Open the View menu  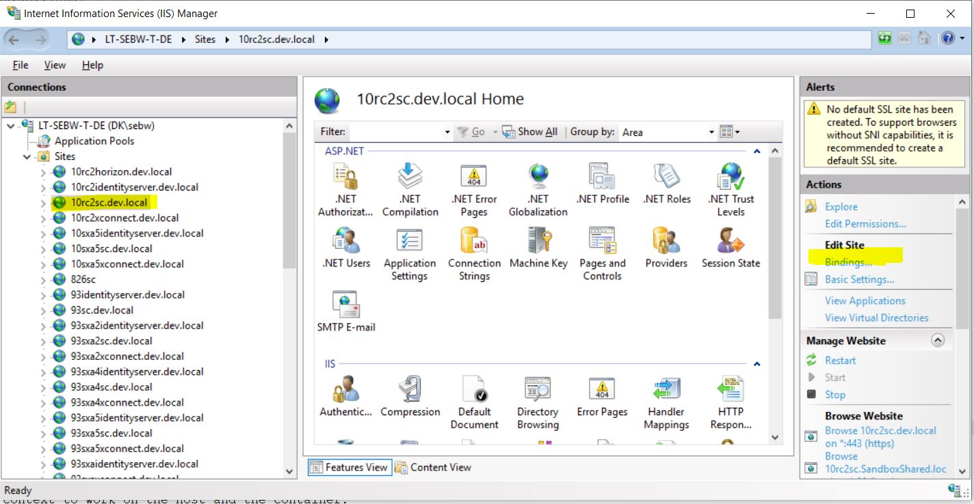pyautogui.click(x=55, y=65)
